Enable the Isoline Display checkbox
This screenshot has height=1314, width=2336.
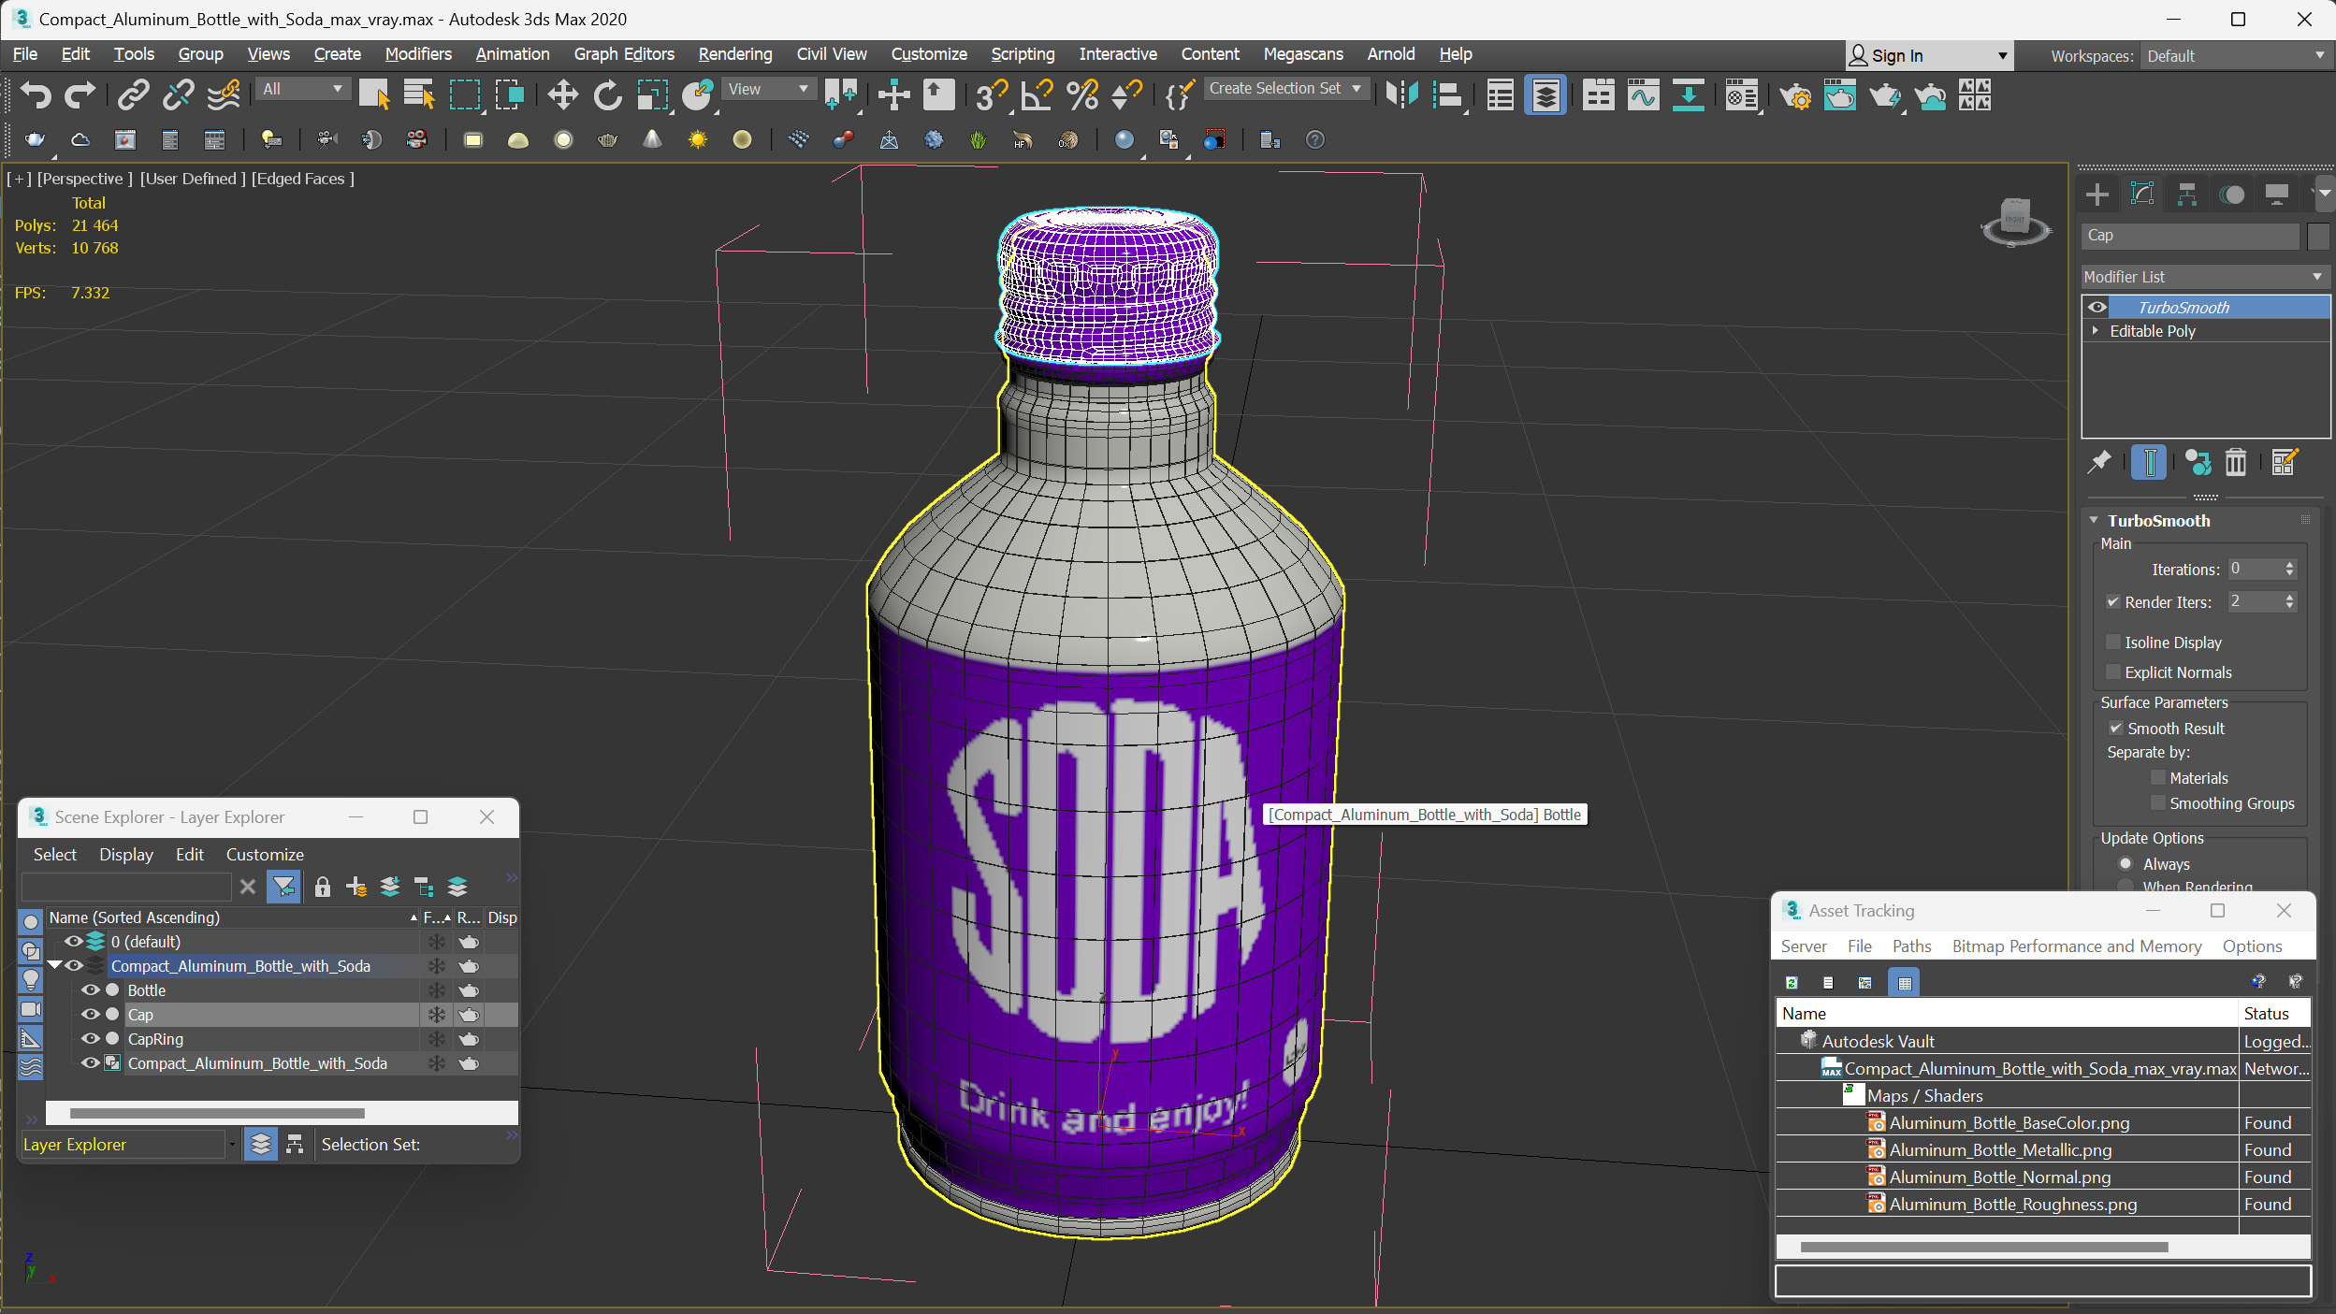coord(2111,643)
